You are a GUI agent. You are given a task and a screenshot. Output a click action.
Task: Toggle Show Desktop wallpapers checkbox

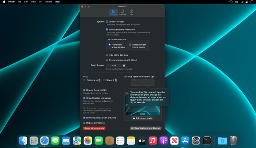point(84,98)
